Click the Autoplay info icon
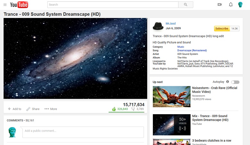Viewport: 250px width, 145px height. coord(228,82)
